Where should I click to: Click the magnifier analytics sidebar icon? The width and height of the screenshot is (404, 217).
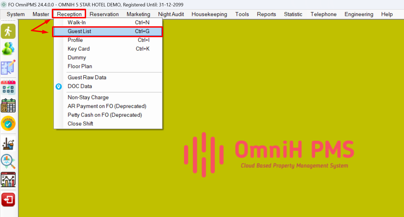(x=8, y=161)
